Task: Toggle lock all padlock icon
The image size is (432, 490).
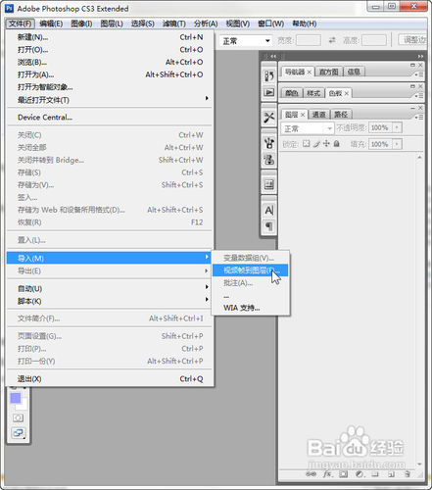Action: (336, 144)
